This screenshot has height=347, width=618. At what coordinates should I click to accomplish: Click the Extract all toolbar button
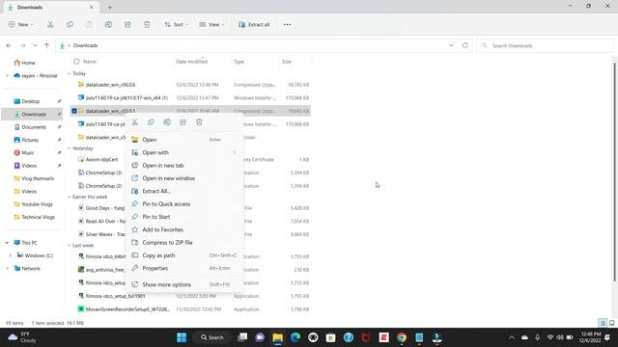click(x=254, y=24)
